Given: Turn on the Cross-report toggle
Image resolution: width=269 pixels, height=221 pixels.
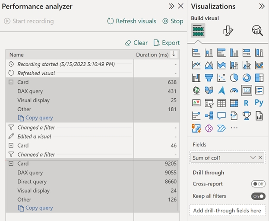Looking at the screenshot, I should click(258, 184).
